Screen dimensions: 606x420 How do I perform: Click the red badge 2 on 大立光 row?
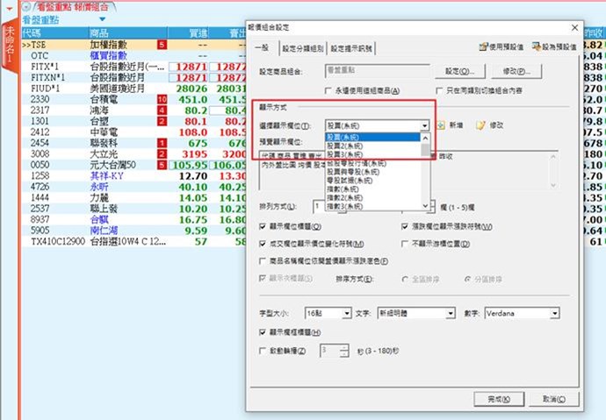162,154
